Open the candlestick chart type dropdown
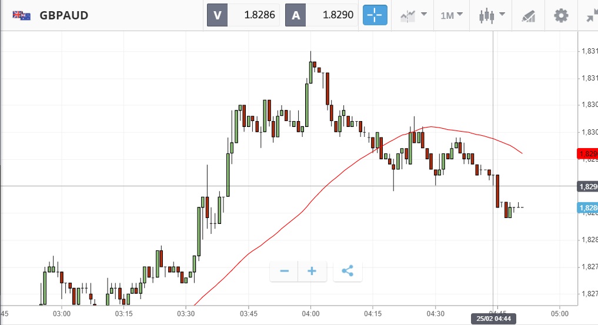 (490, 15)
